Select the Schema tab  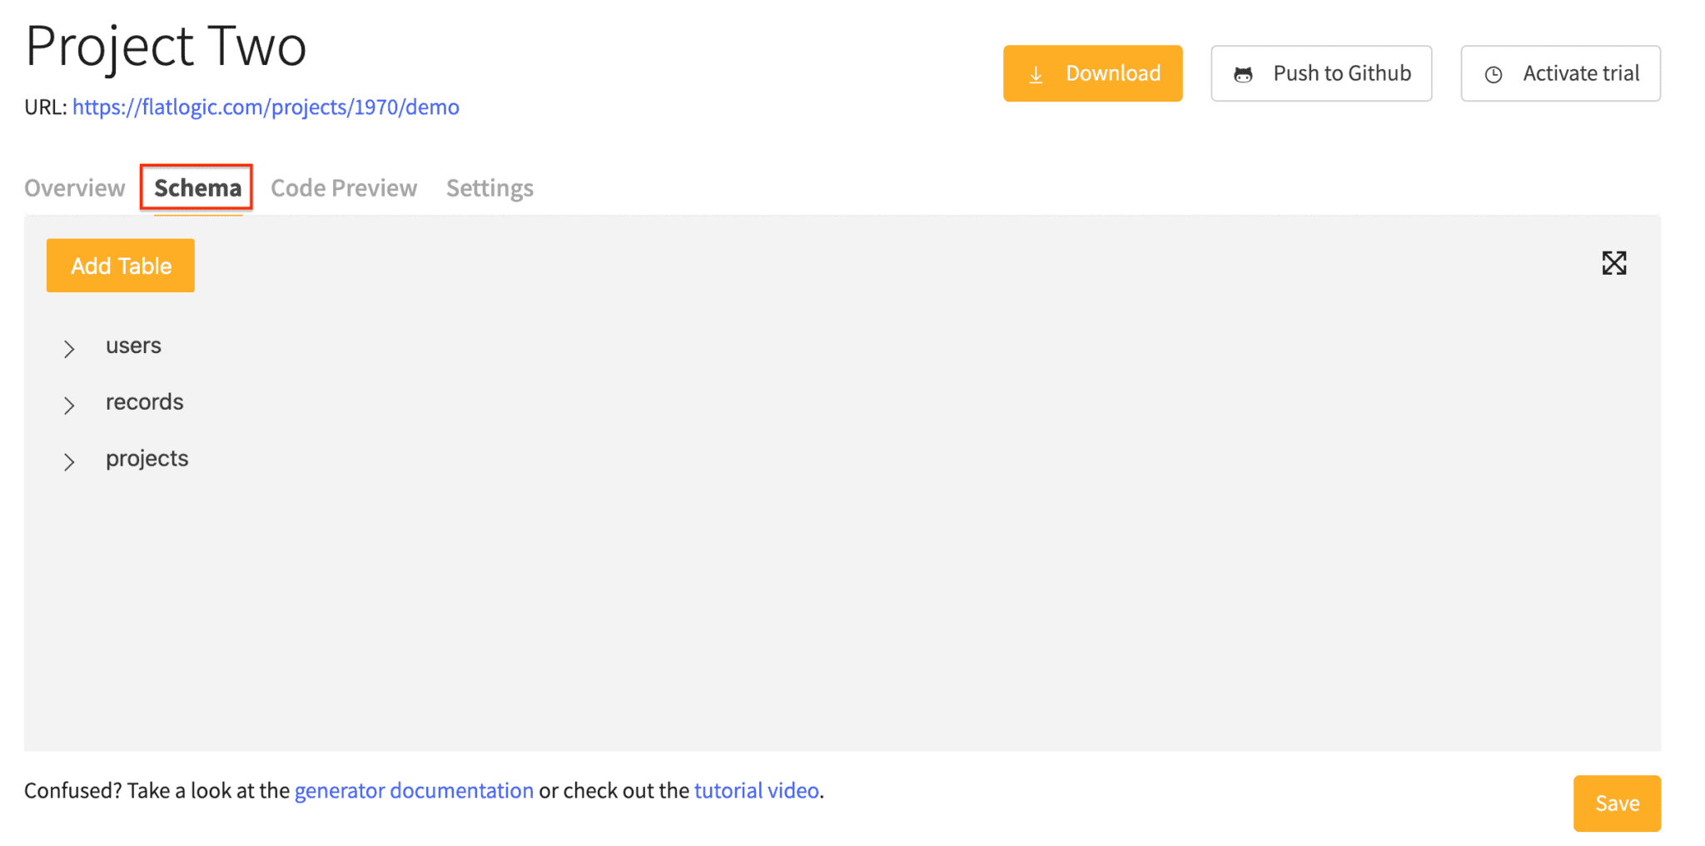197,188
